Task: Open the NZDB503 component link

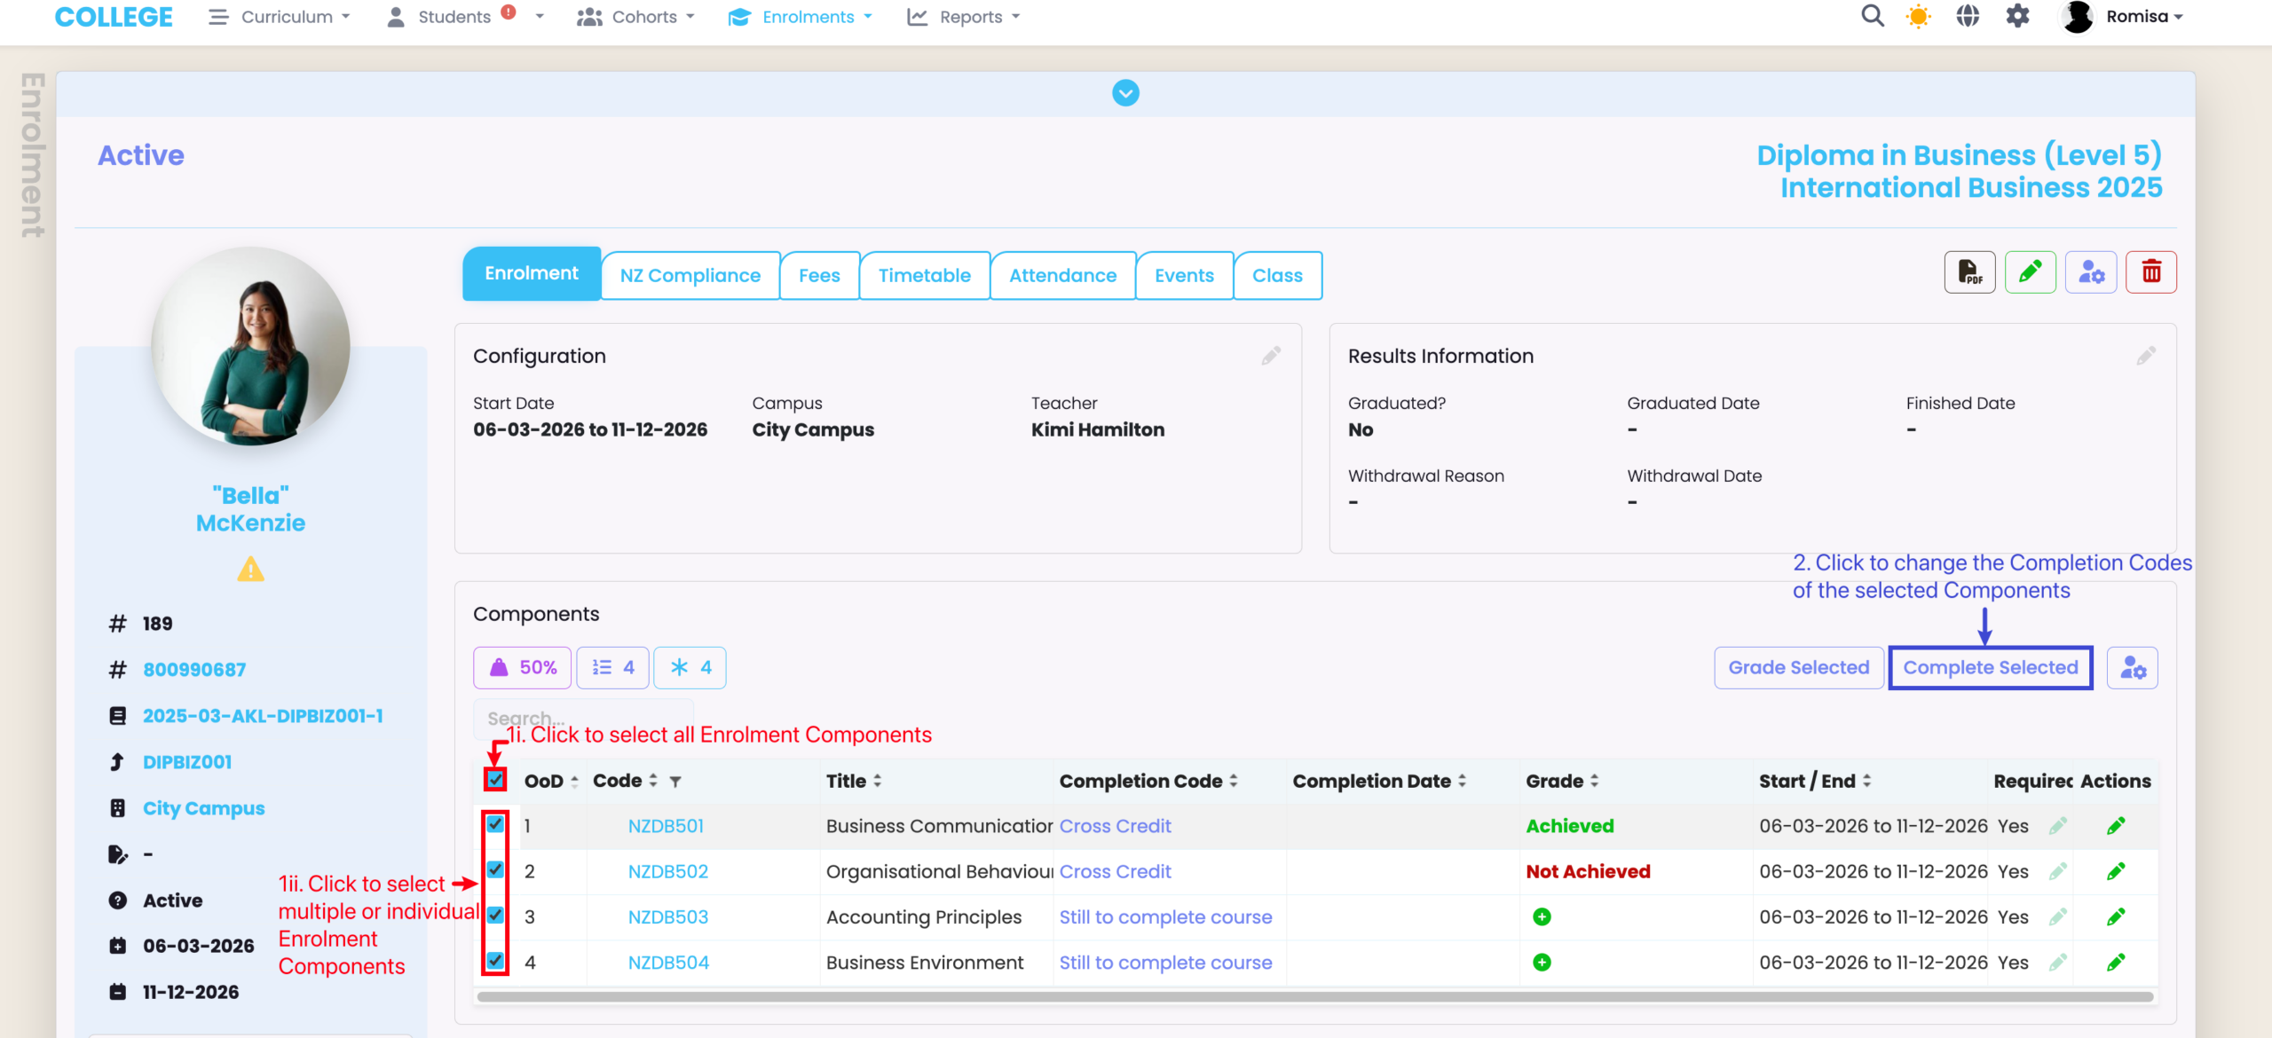Action: click(667, 916)
